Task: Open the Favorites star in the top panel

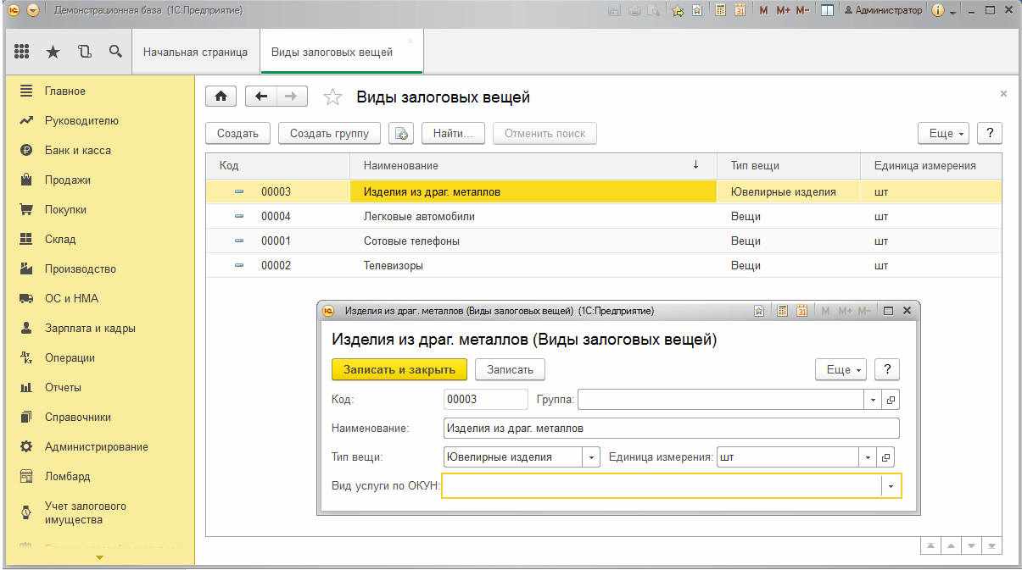Action: [x=53, y=52]
